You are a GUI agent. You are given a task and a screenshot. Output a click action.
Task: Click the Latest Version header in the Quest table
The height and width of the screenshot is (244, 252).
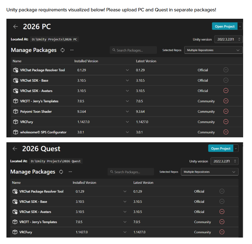pyautogui.click(x=143, y=183)
